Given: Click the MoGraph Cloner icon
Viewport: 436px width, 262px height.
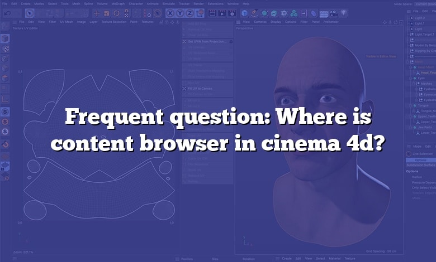Looking at the screenshot, I should point(284,13).
